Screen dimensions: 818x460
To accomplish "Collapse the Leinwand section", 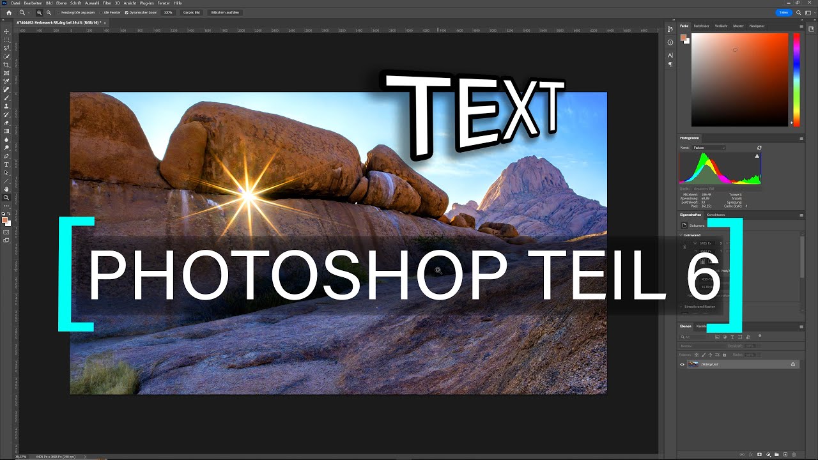I will pos(681,235).
